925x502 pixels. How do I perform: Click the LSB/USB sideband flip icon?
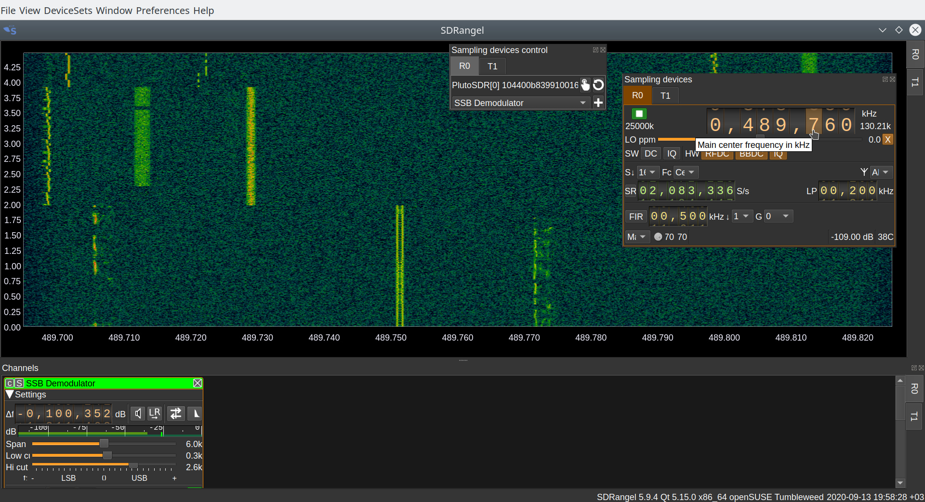[176, 413]
